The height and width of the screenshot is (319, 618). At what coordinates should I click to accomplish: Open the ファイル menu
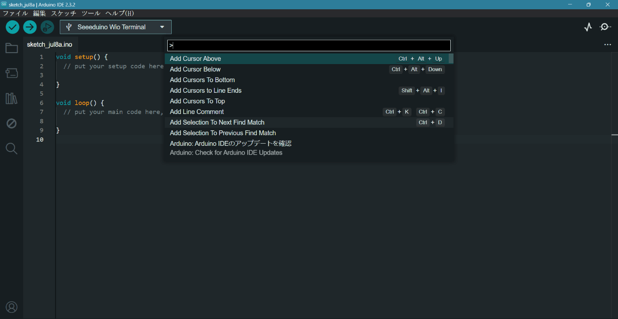coord(15,13)
